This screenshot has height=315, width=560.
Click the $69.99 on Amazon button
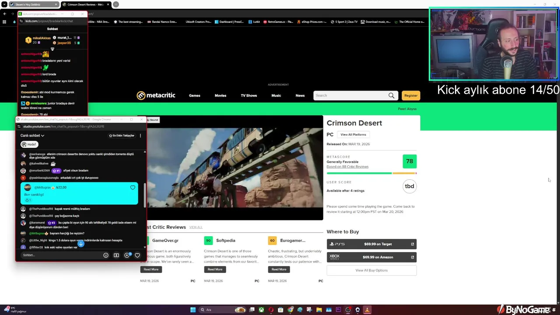[371, 257]
